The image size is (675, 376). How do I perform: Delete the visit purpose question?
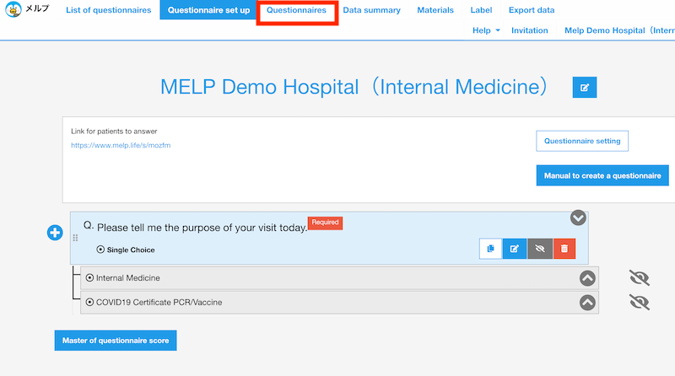click(564, 249)
